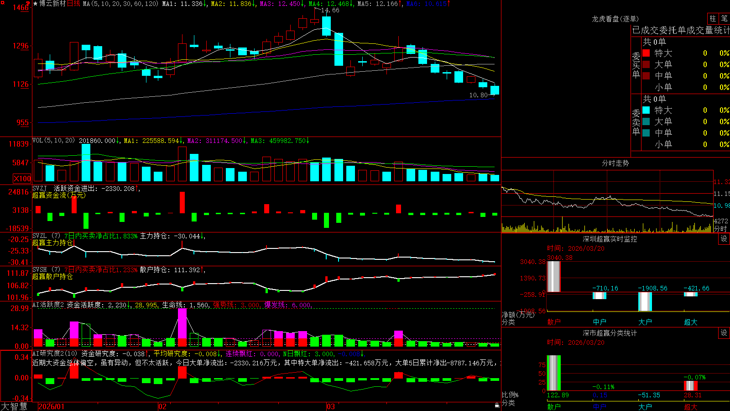Click the 近期大资金总体偏空 commentary line
The height and width of the screenshot is (411, 730).
pyautogui.click(x=266, y=363)
